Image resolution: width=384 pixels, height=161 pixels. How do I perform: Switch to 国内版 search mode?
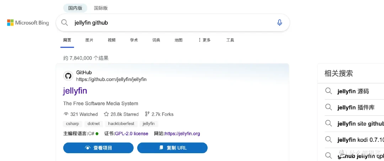click(x=75, y=8)
